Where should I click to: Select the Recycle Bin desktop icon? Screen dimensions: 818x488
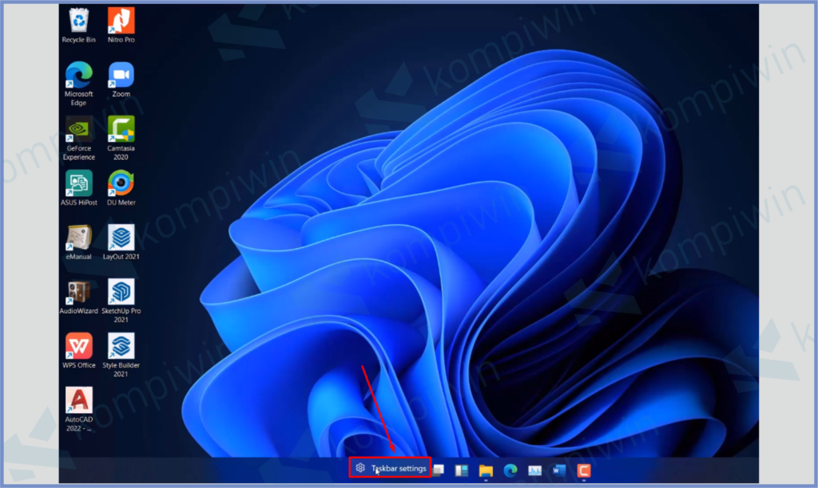pyautogui.click(x=78, y=21)
